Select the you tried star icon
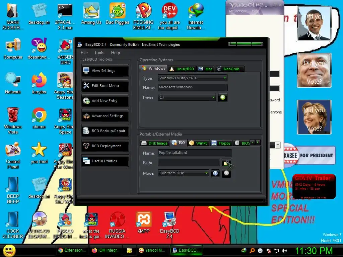Image resolution: width=343 pixels, height=257 pixels. pos(39,153)
